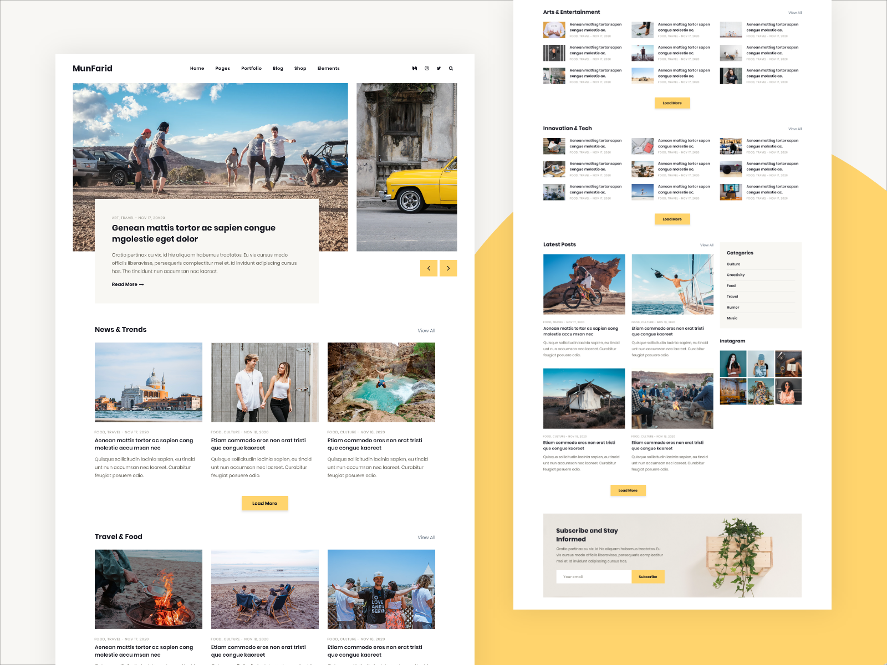Screen dimensions: 887x665
Task: Open the friends on rooftop photo thumbnail
Action: tap(381, 589)
